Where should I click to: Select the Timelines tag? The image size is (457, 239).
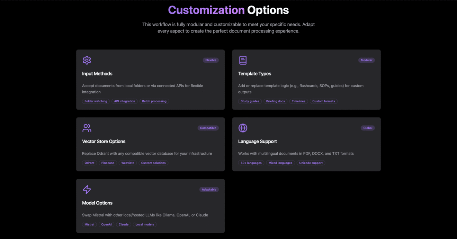click(x=298, y=101)
